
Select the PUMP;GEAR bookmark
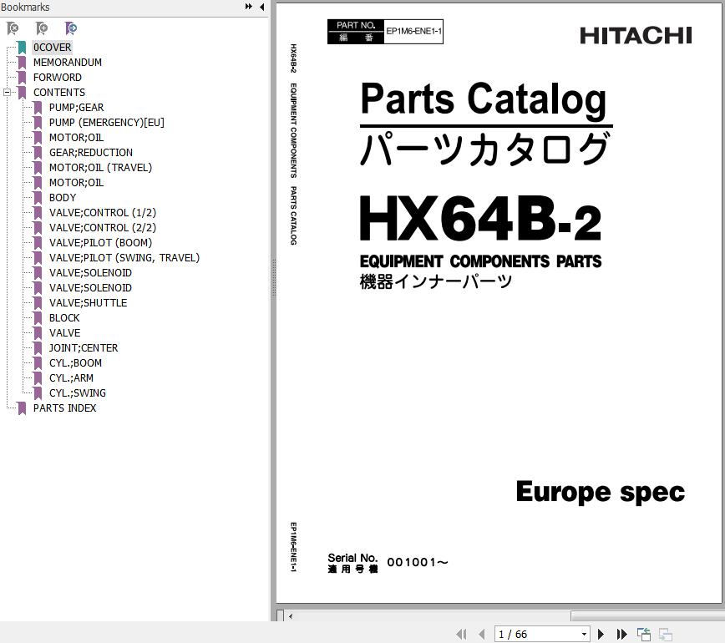(x=76, y=108)
